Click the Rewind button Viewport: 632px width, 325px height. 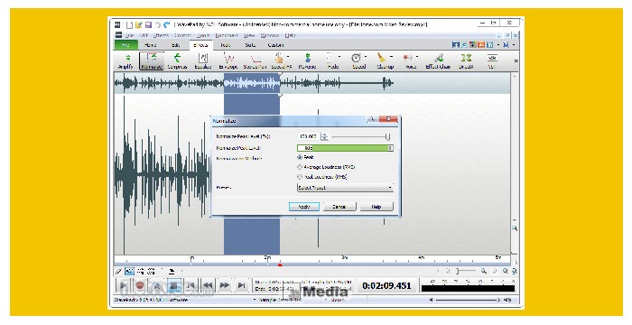[208, 286]
